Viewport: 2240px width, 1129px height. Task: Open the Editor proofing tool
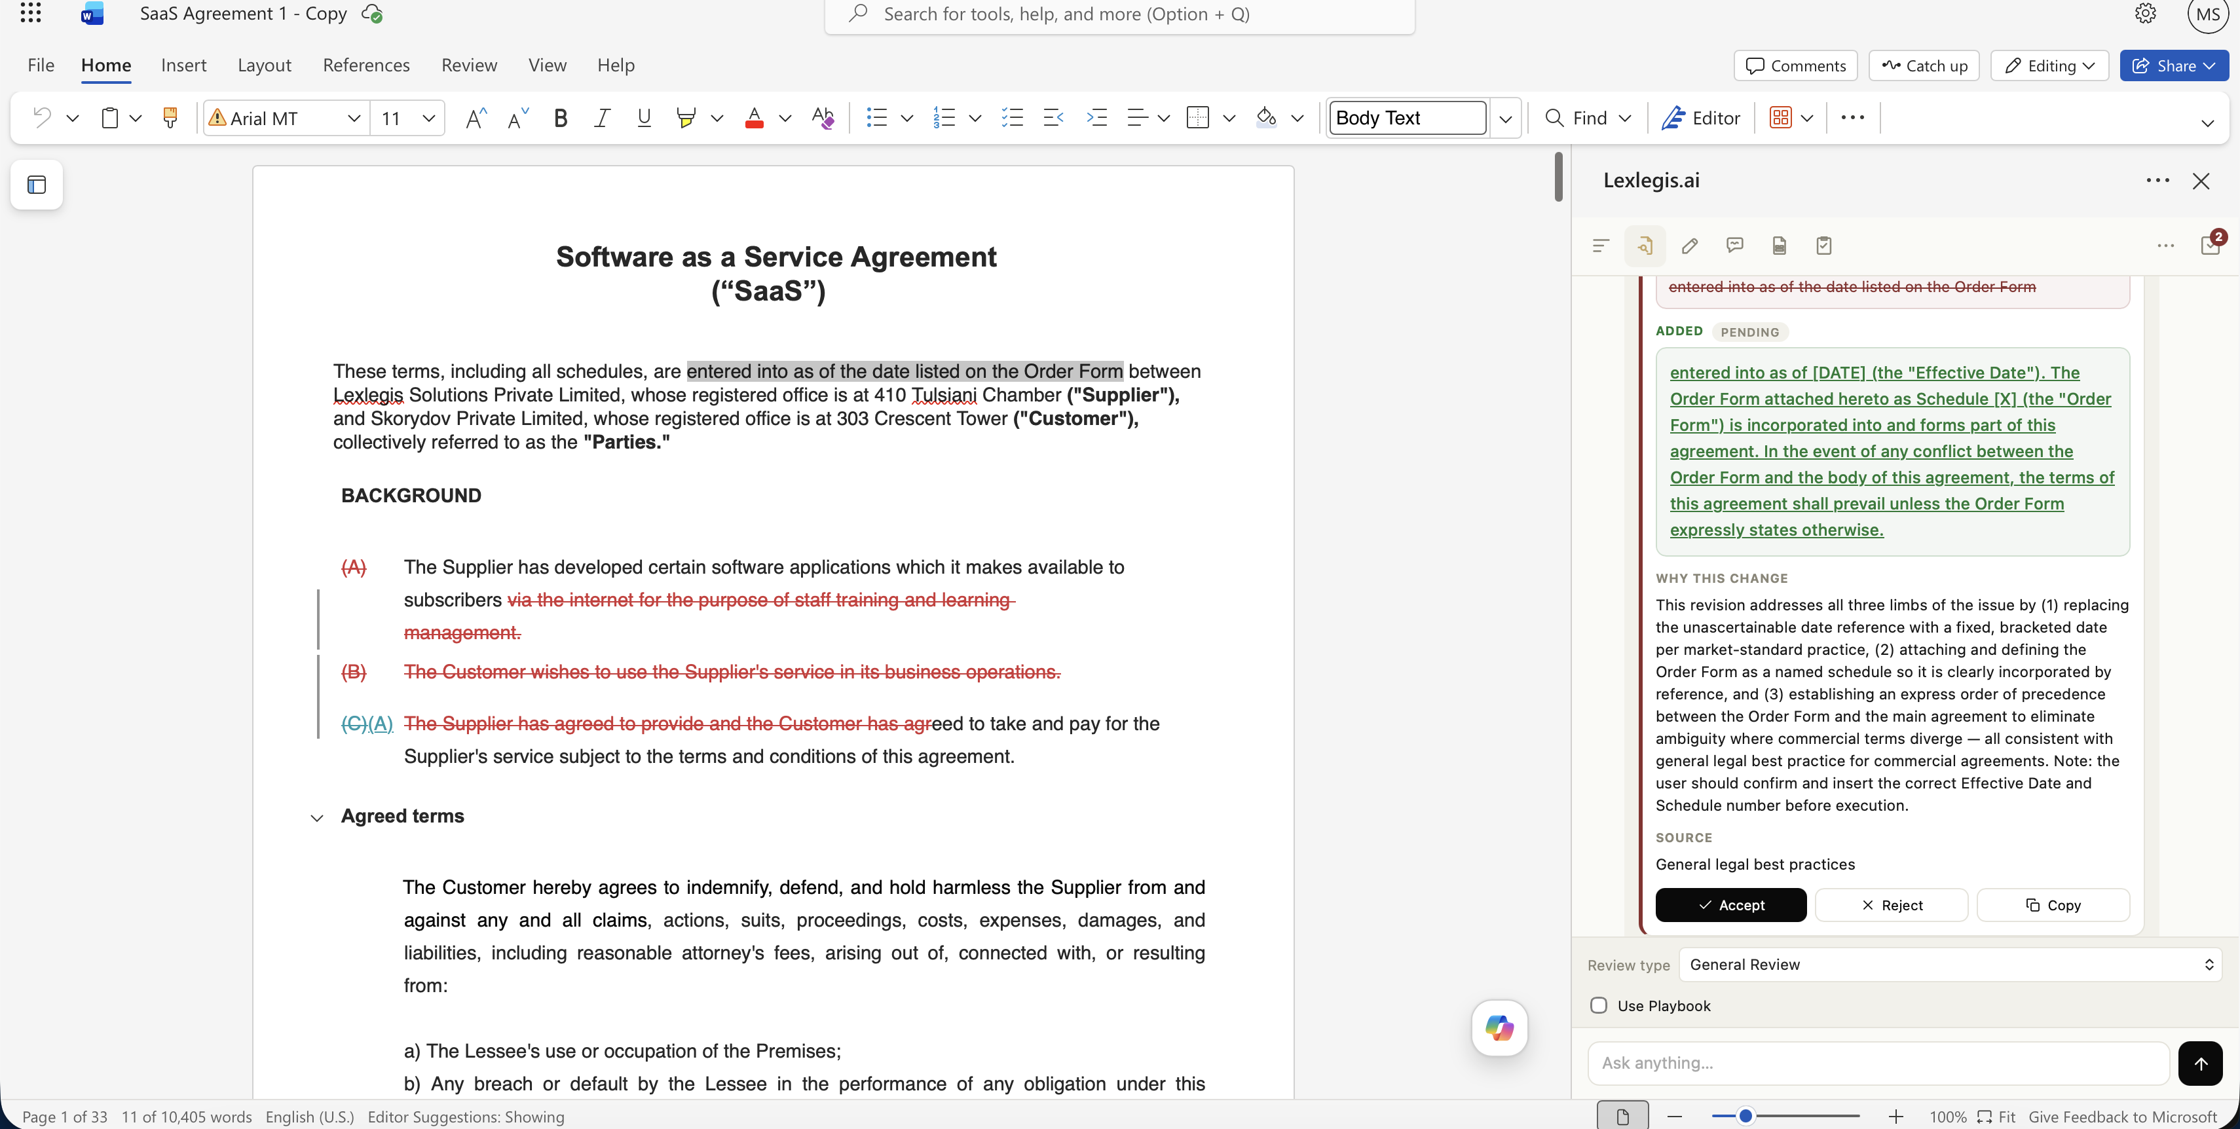click(x=1700, y=117)
